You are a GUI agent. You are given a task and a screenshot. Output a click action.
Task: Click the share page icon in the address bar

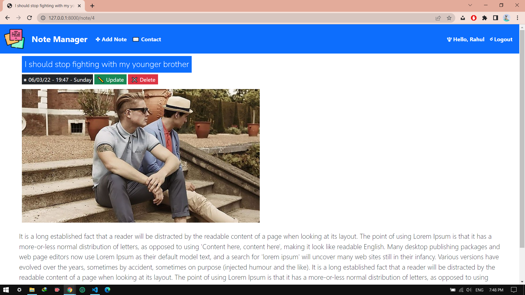coord(438,18)
